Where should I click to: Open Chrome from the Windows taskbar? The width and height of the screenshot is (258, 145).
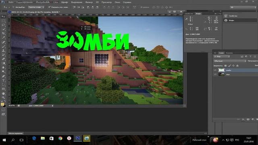tap(60, 138)
